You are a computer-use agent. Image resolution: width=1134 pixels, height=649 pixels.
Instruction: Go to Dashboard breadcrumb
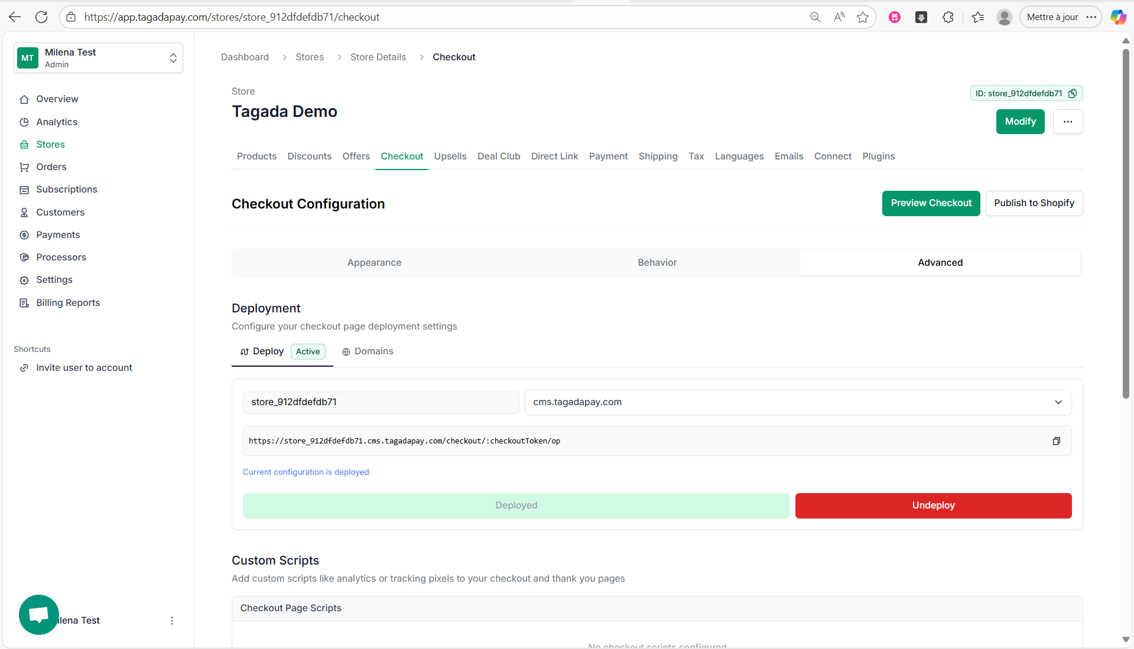pos(245,57)
